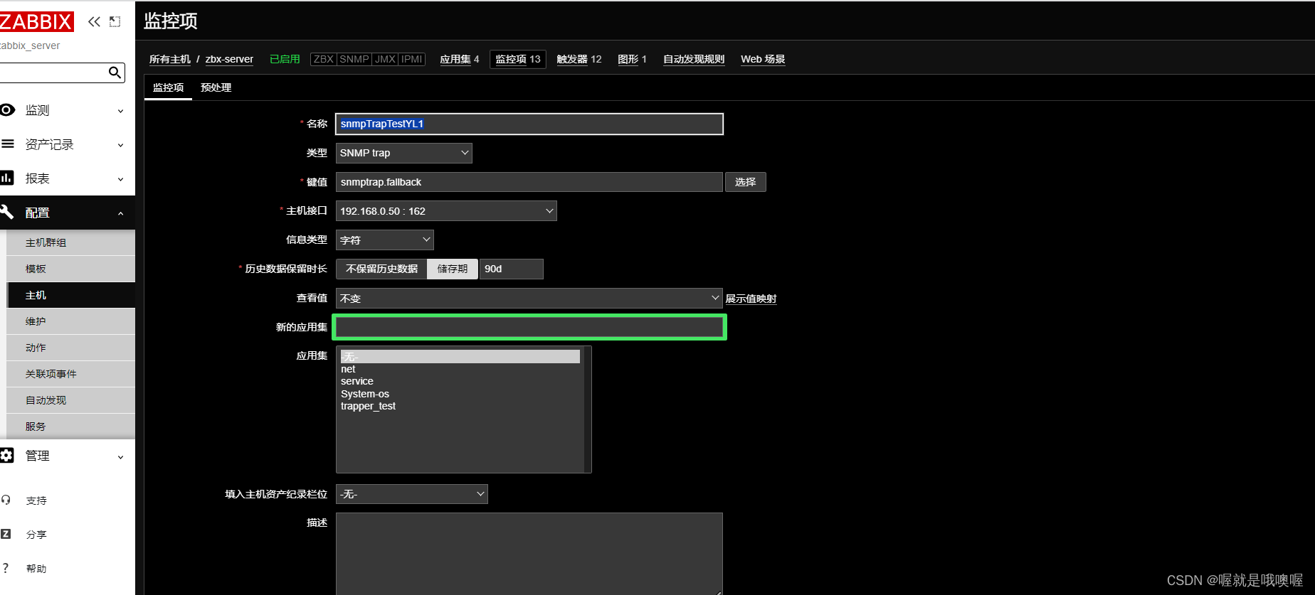
Task: Click the wrench icon for 配置
Action: 7,212
